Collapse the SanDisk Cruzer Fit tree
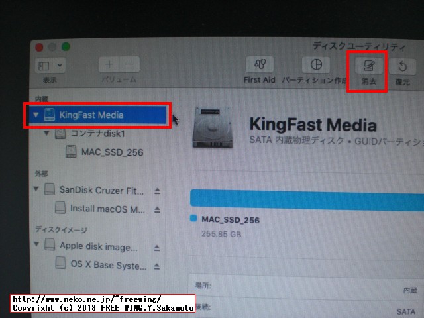 point(36,190)
